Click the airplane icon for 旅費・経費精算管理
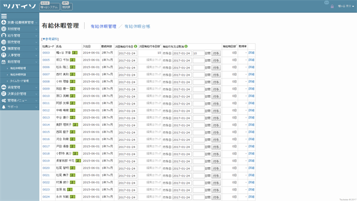This screenshot has height=201, width=357. [4, 22]
